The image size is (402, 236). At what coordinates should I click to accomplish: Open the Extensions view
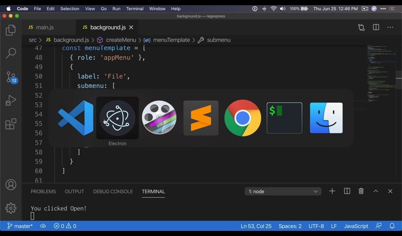click(11, 124)
